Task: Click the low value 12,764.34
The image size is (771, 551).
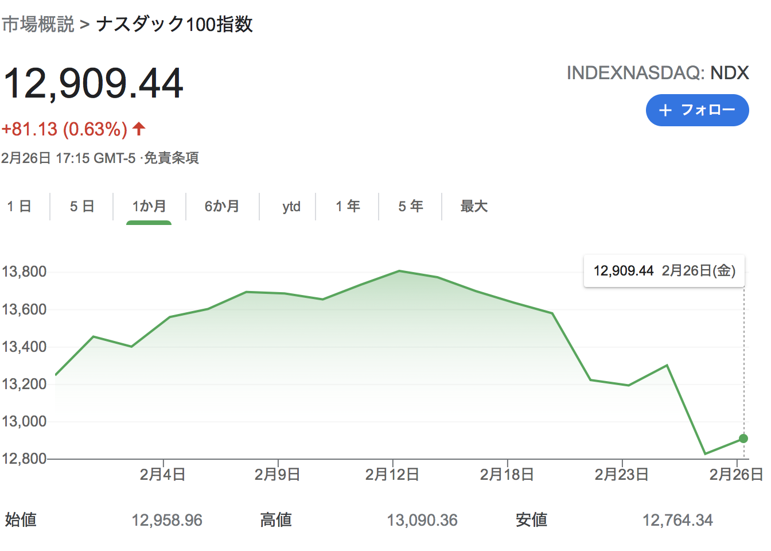Action: [x=677, y=521]
